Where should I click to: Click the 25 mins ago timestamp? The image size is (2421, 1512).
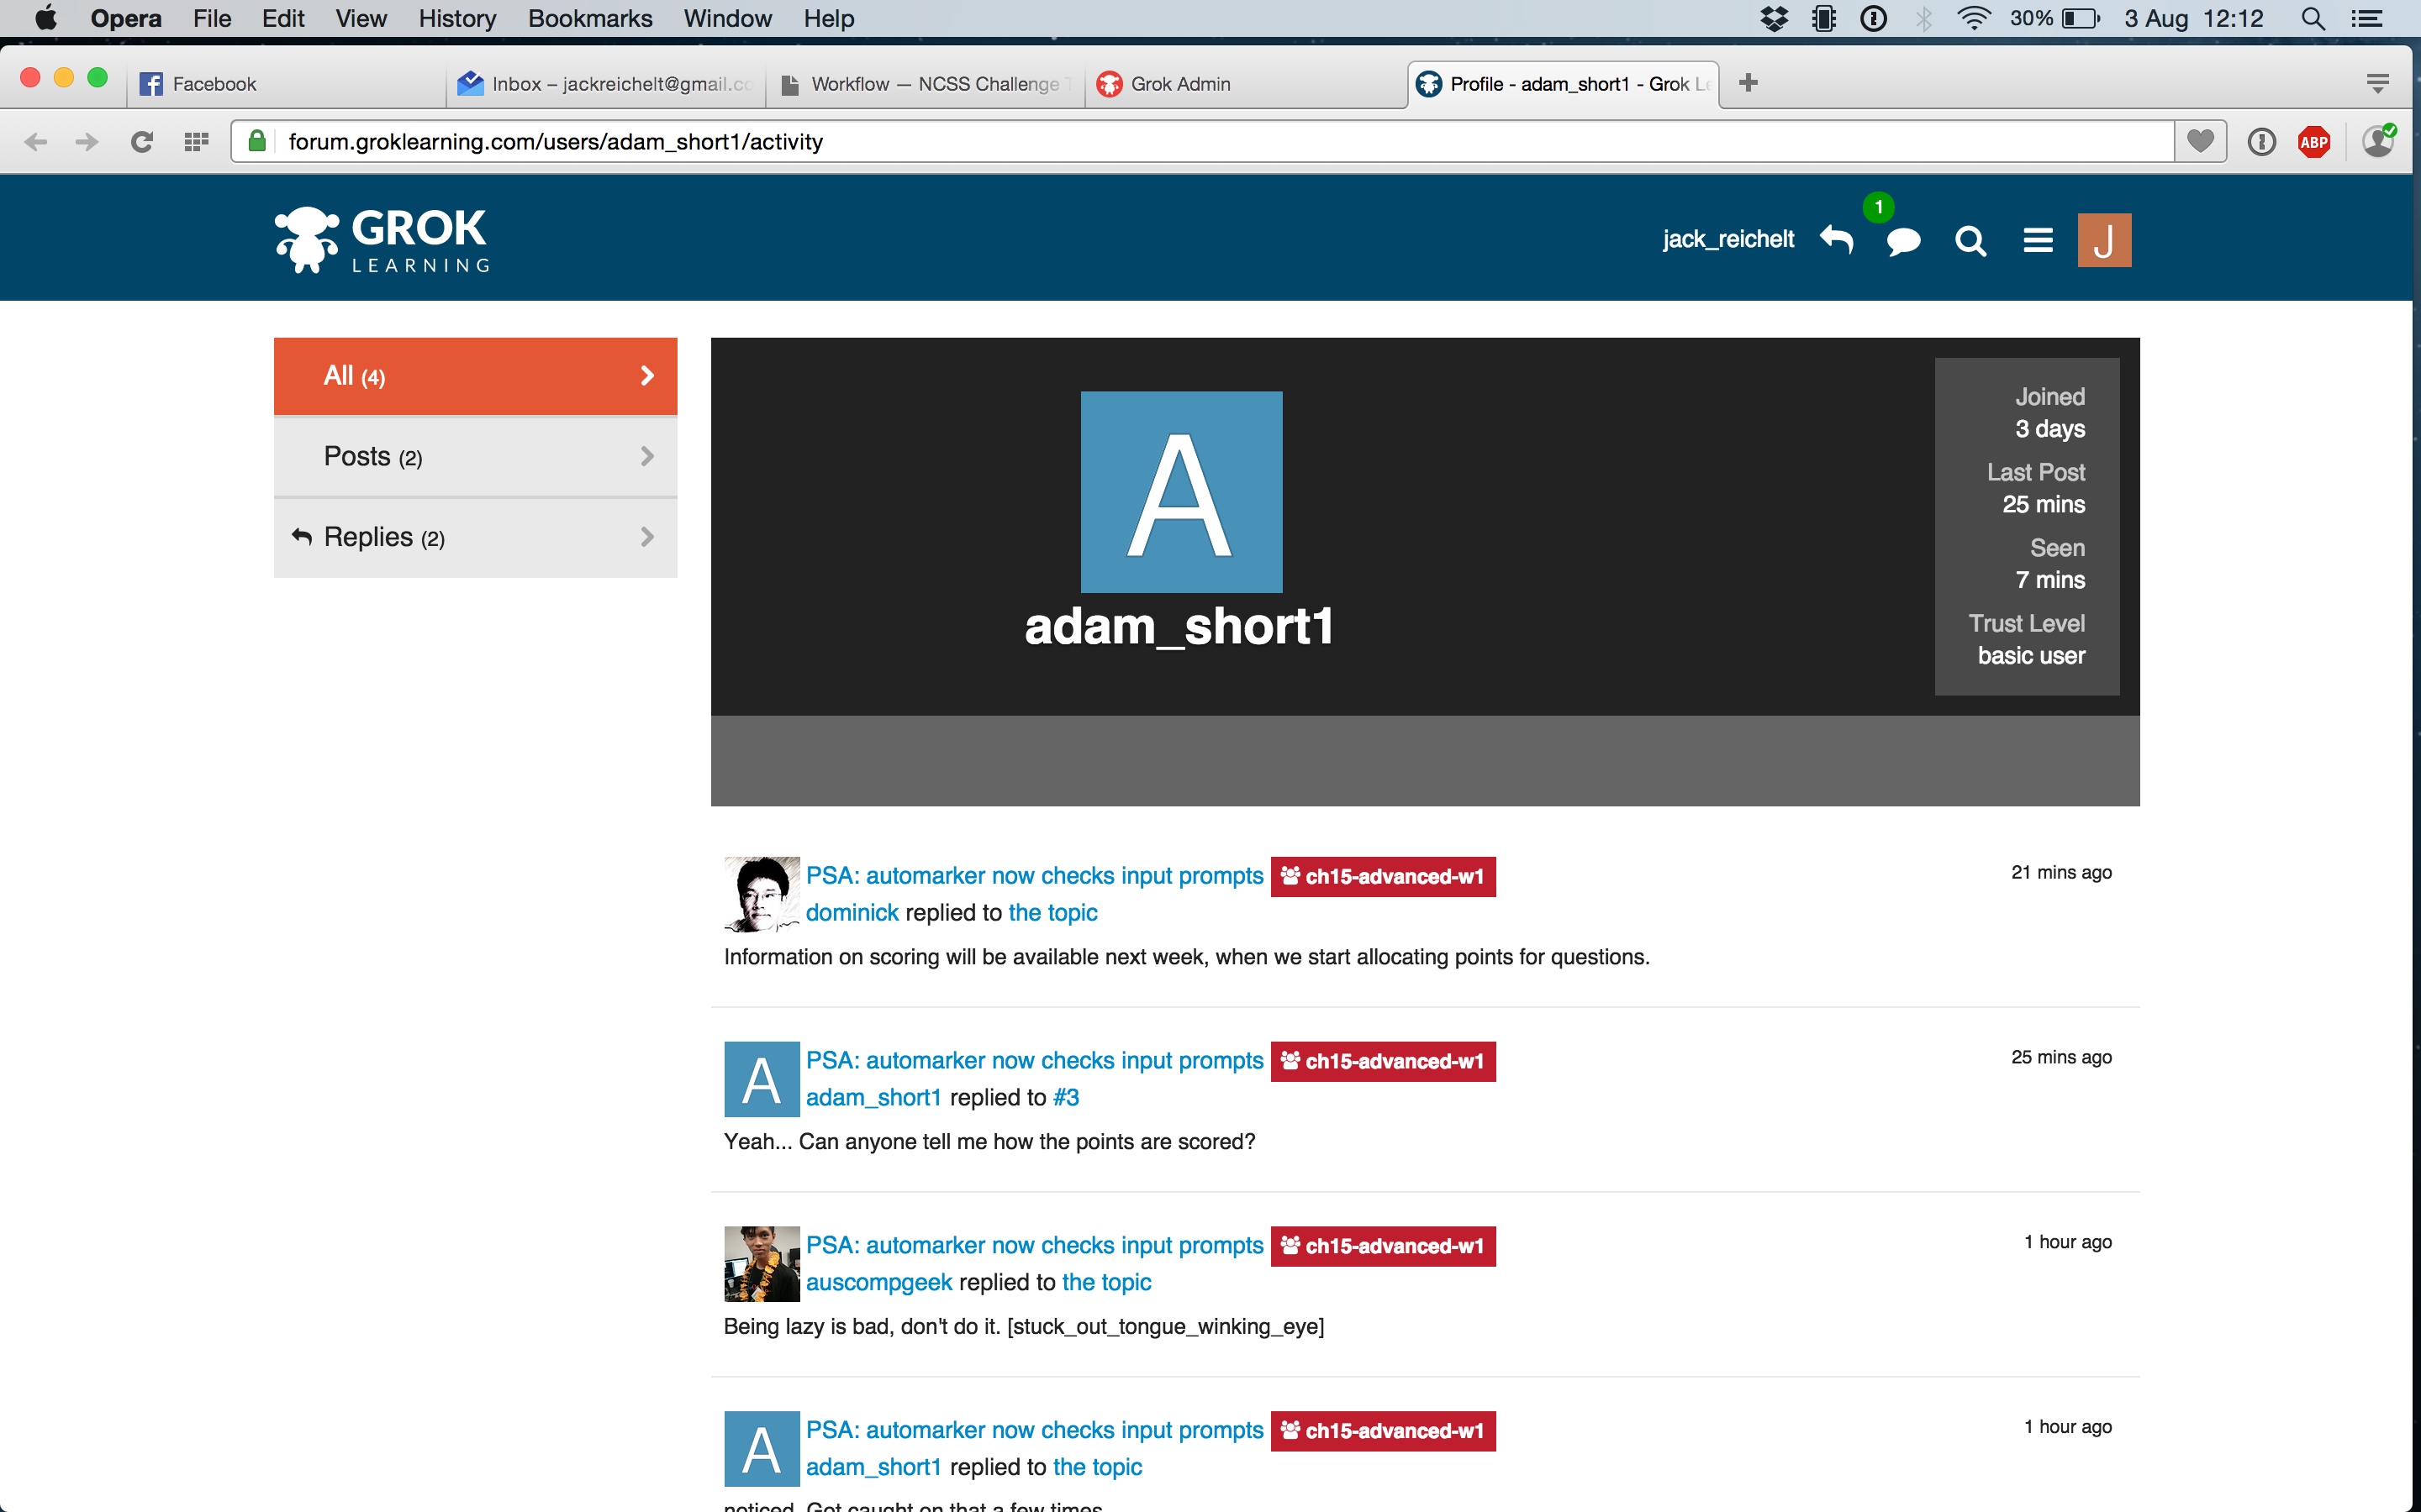[2061, 1057]
